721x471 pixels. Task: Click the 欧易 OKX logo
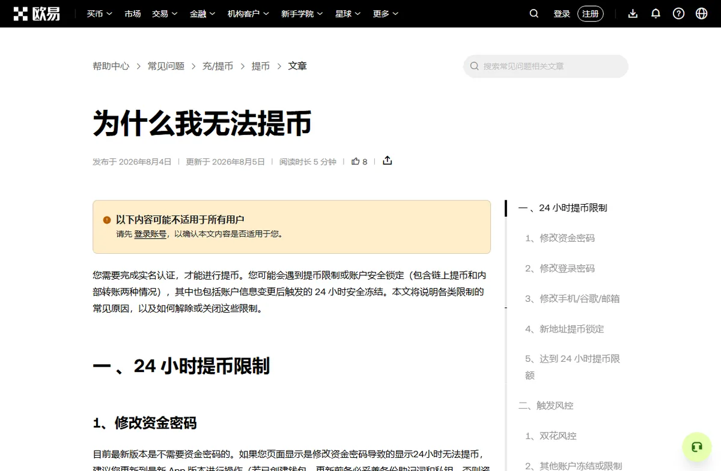point(37,14)
